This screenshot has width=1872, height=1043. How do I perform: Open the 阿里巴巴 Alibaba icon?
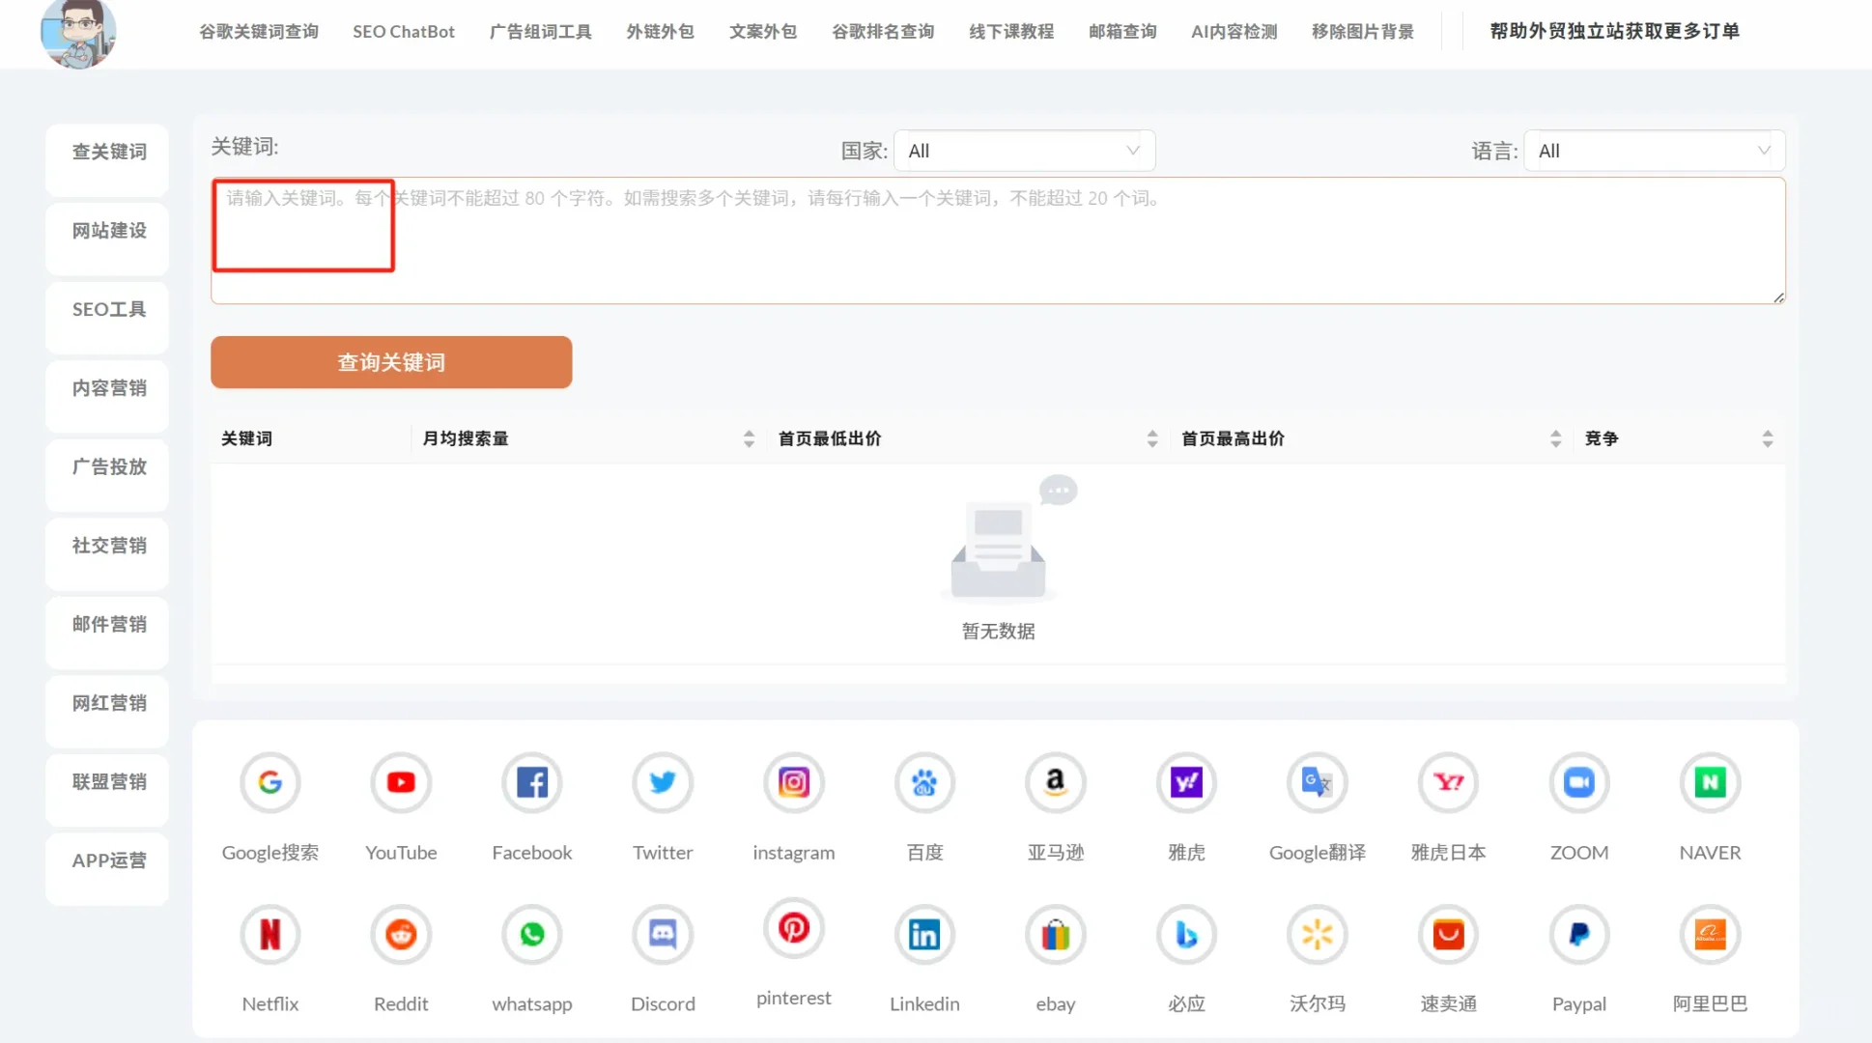click(x=1710, y=934)
